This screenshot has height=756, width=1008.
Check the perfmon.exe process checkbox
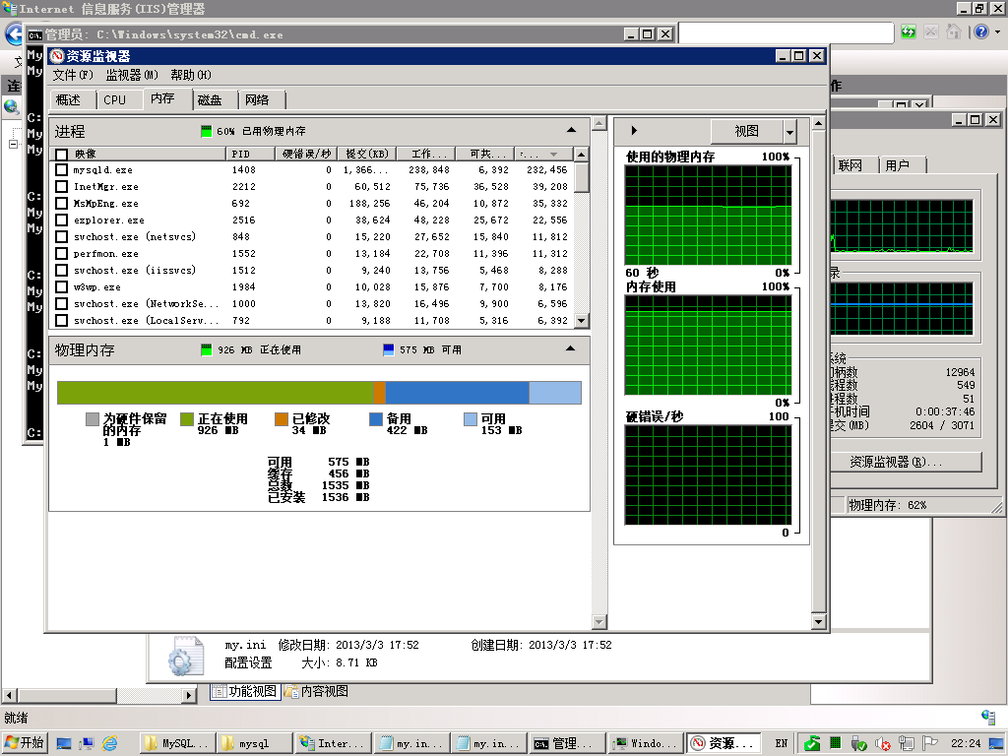pos(62,254)
